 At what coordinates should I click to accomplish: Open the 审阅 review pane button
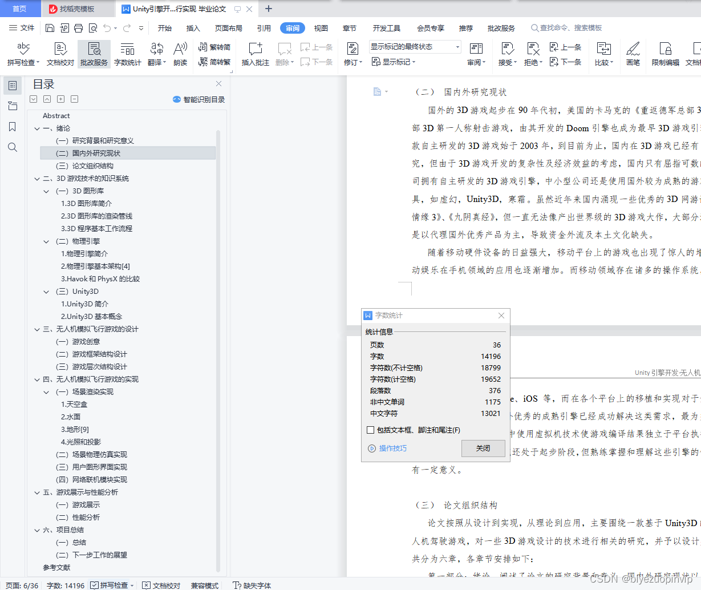pos(476,54)
